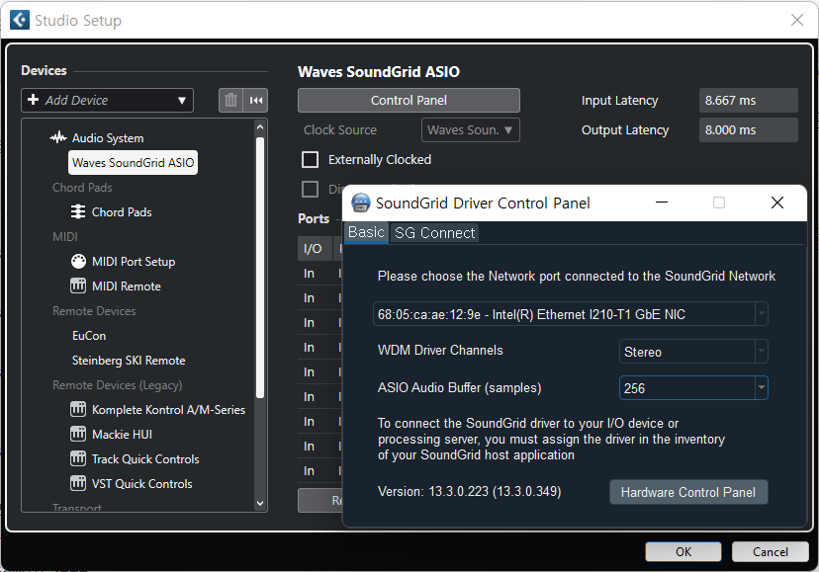This screenshot has width=819, height=572.
Task: Click the Mackie HUI device icon
Action: [78, 435]
